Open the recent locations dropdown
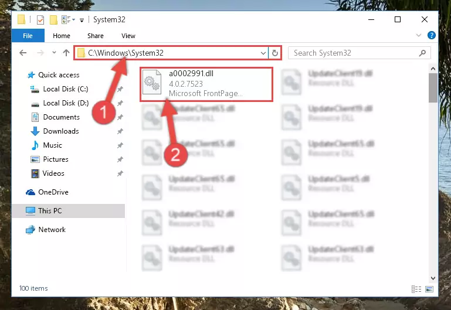Screen dimensions: 451x310 (x=54, y=53)
